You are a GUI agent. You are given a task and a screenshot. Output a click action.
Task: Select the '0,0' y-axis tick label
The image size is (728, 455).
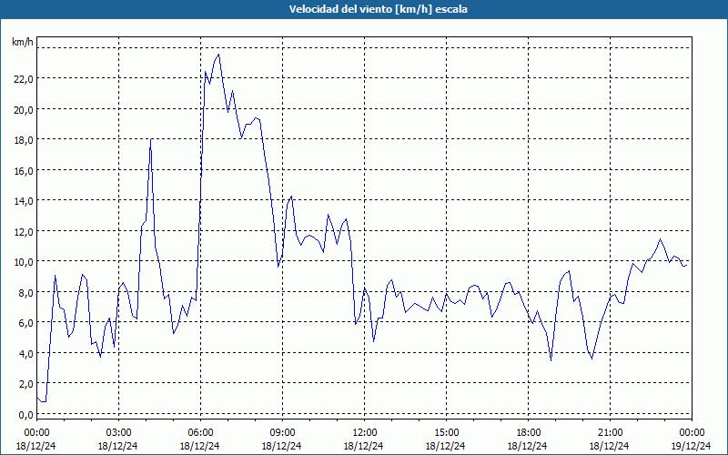[x=25, y=415]
